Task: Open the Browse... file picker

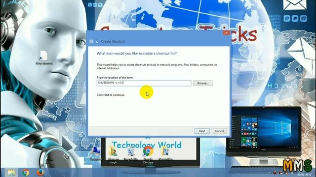Action: point(203,83)
